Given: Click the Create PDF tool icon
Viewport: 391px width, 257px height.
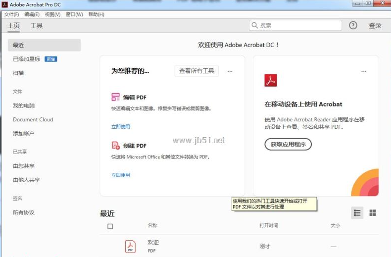Looking at the screenshot, I should pos(115,145).
